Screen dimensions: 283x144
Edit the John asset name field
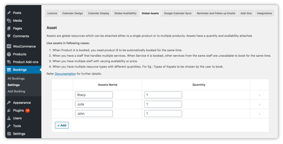[94, 114]
